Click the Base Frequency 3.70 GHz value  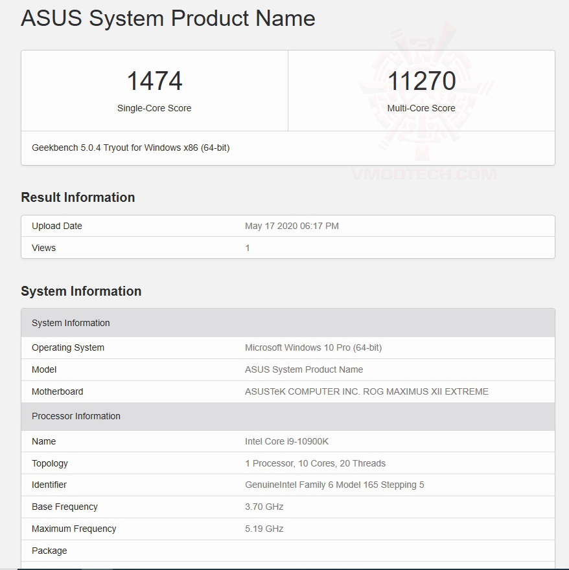[x=264, y=507]
